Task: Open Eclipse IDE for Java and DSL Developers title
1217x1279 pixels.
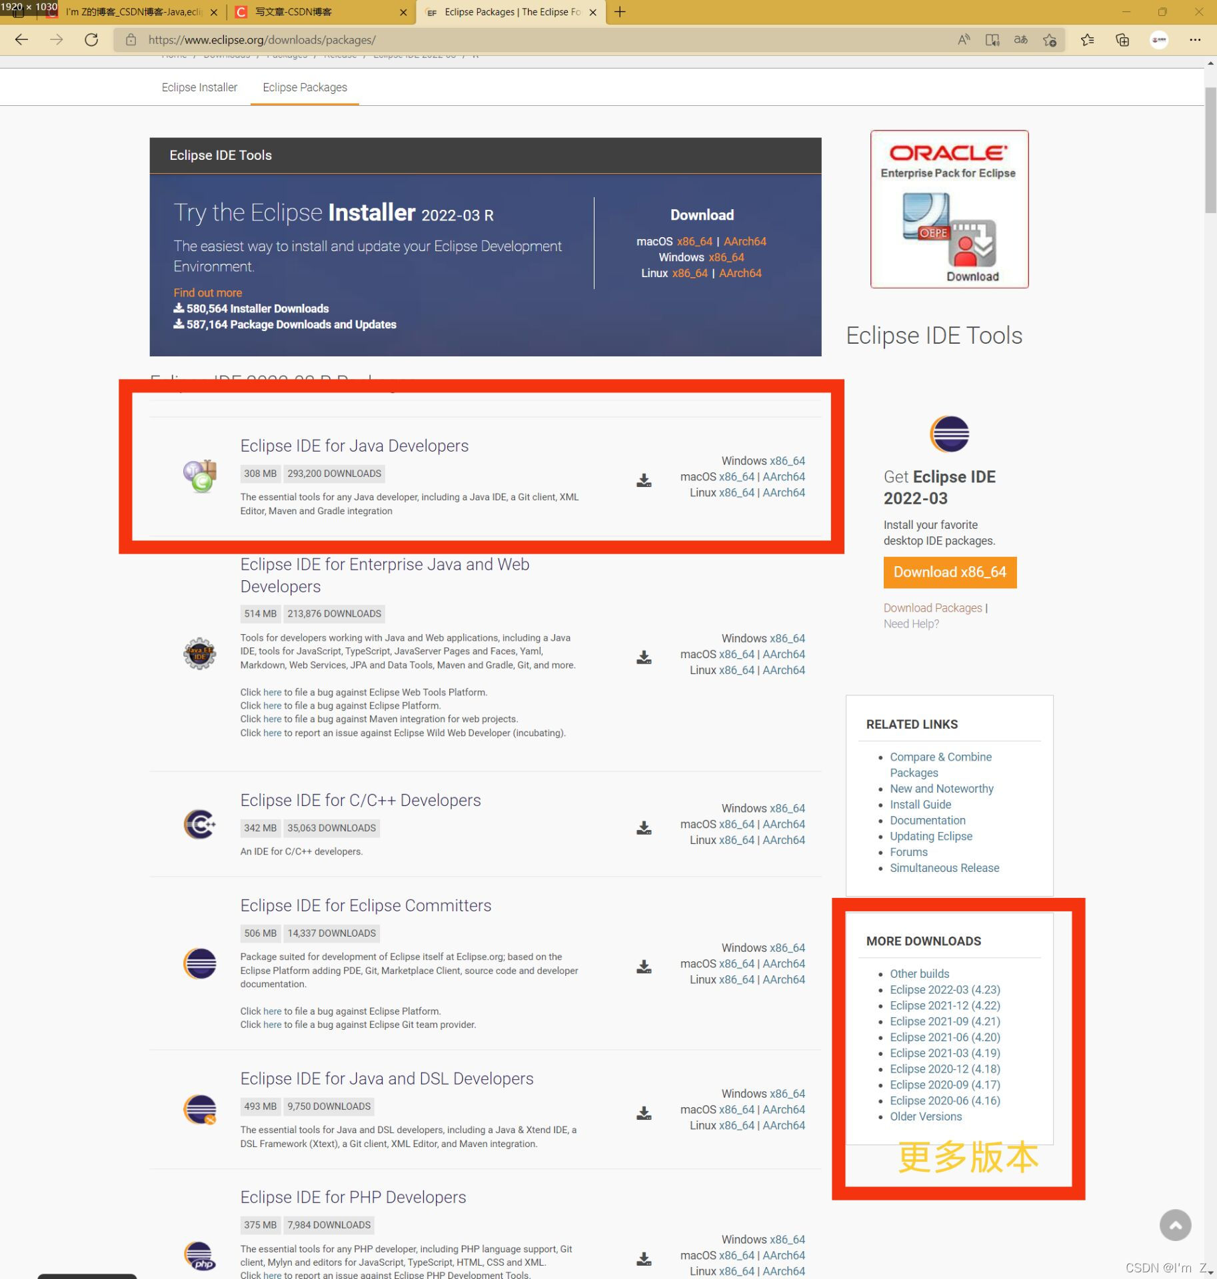Action: tap(387, 1078)
